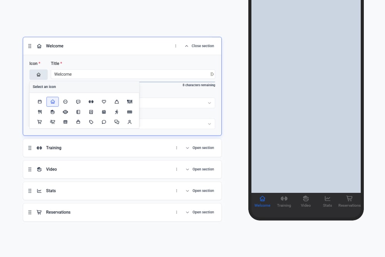Tap the Welcome tab in phone preview

[x=262, y=201]
